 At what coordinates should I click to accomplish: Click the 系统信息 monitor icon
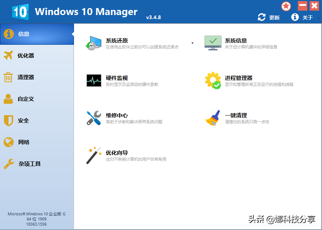(x=213, y=43)
